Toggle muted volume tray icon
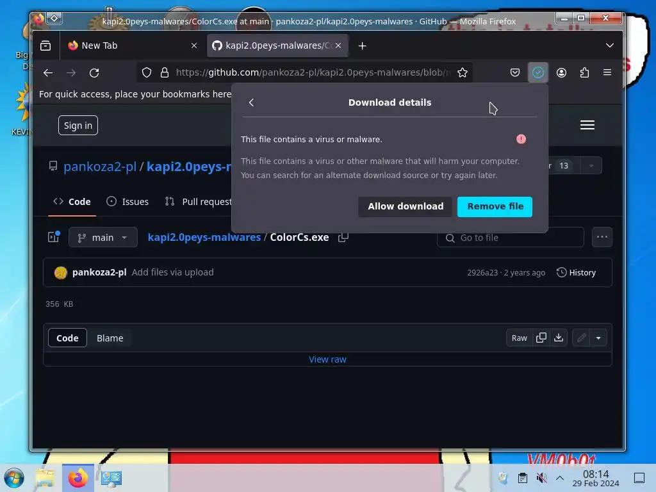The height and width of the screenshot is (492, 656). 541,478
